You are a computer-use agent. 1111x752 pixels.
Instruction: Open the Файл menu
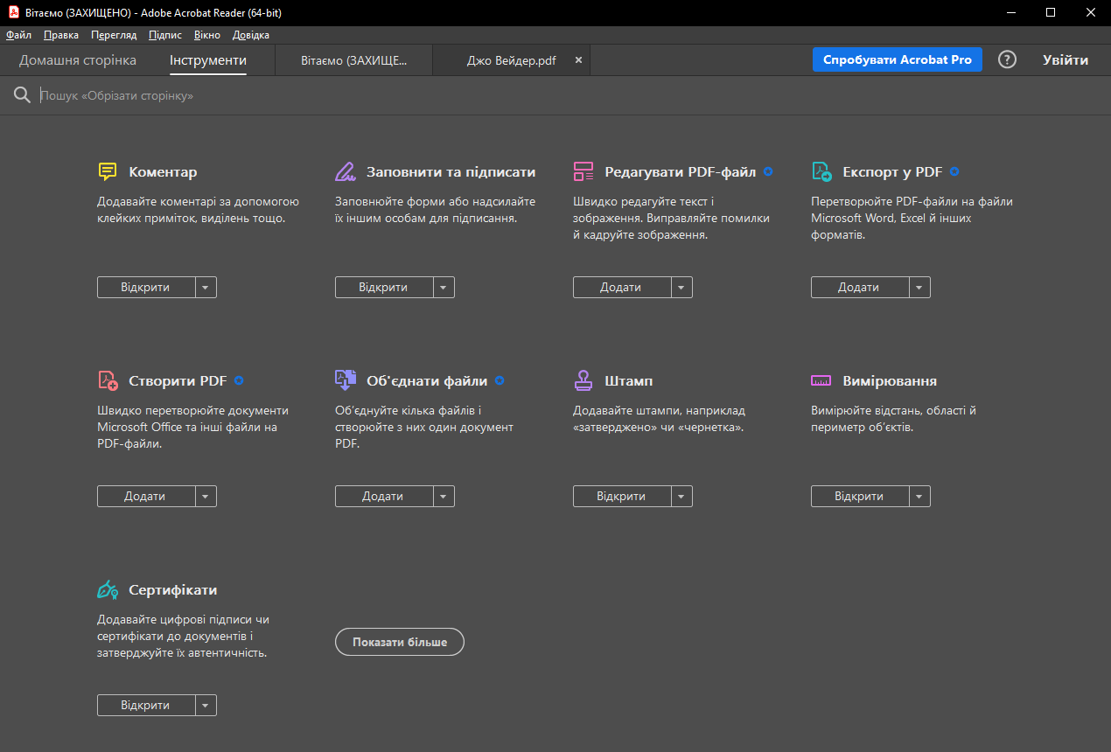click(x=18, y=35)
